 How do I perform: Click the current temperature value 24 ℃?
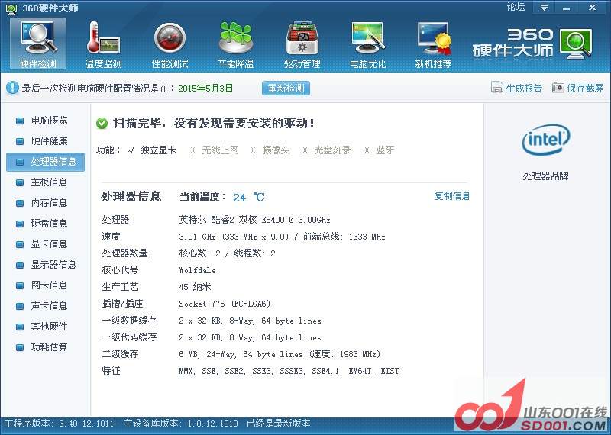[x=249, y=198]
